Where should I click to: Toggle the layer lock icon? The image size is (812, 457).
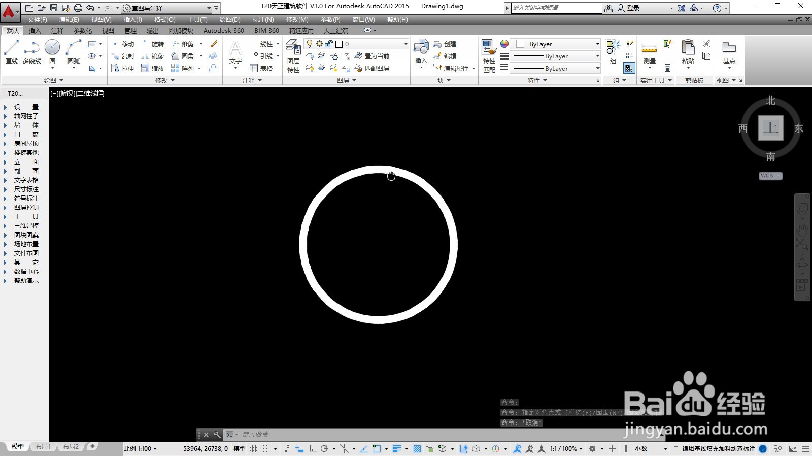(x=329, y=44)
